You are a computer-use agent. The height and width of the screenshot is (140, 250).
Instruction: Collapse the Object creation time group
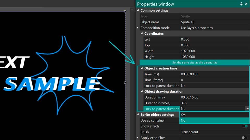[x=142, y=68]
